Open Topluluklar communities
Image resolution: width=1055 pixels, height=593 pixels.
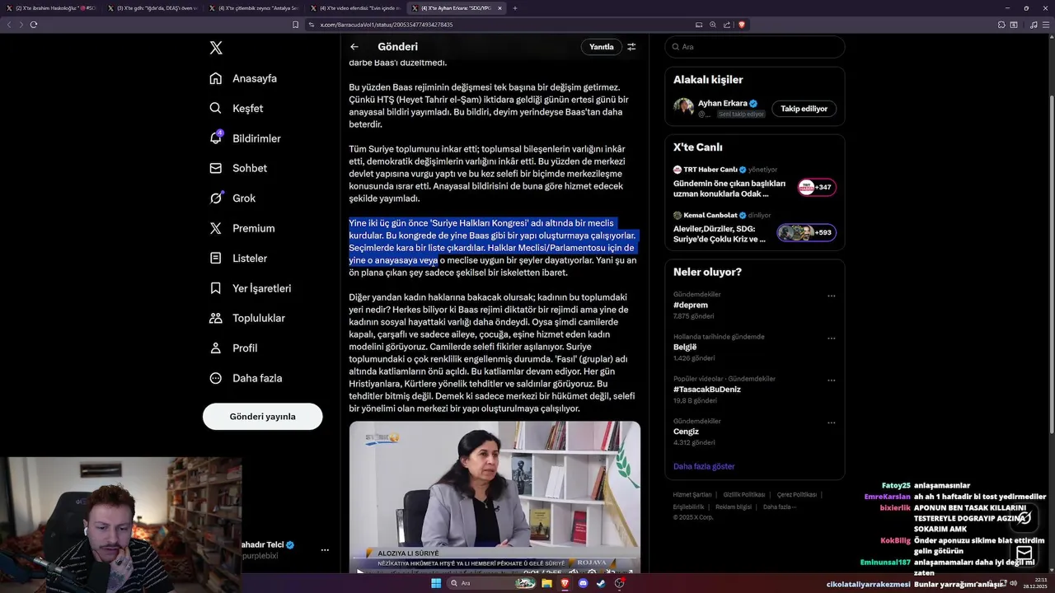[x=246, y=318]
